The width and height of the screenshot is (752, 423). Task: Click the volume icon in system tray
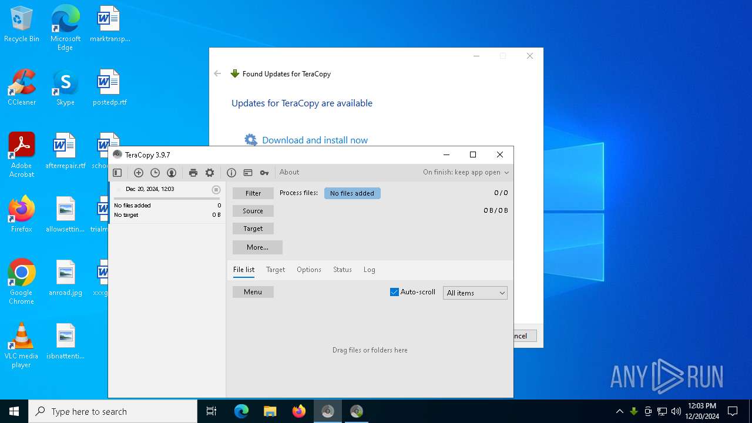click(676, 411)
